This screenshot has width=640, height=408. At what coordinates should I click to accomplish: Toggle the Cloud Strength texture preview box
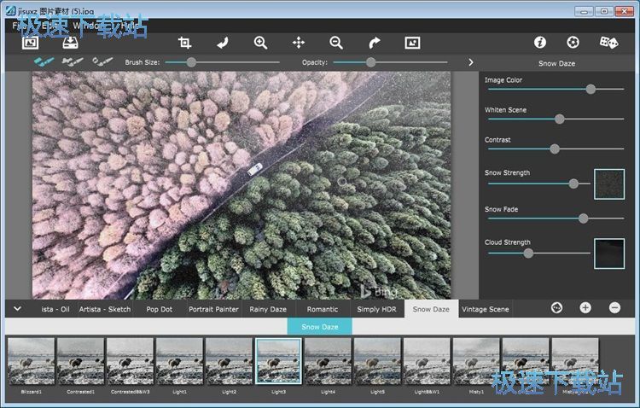(609, 253)
